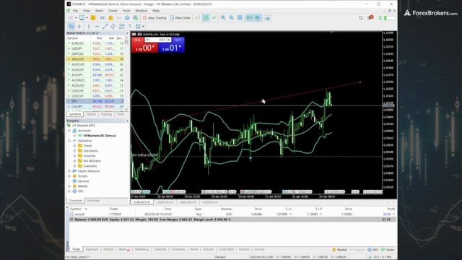The image size is (462, 260).
Task: Select the trendline drawing tool
Action: click(x=105, y=27)
